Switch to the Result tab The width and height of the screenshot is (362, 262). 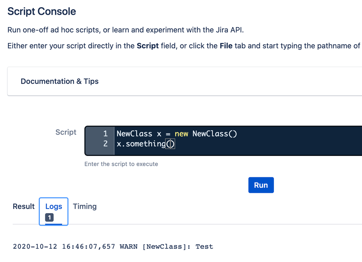(24, 206)
